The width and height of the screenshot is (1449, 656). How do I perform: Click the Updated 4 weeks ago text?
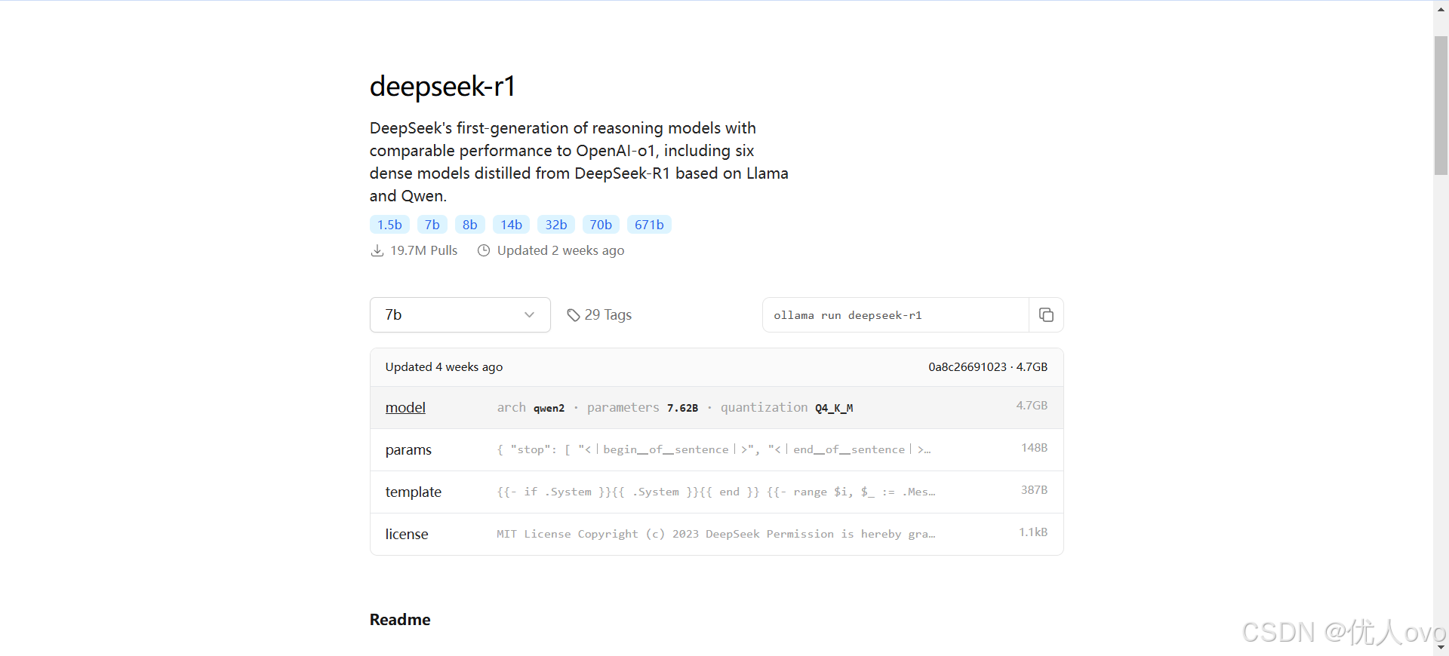pyautogui.click(x=444, y=367)
